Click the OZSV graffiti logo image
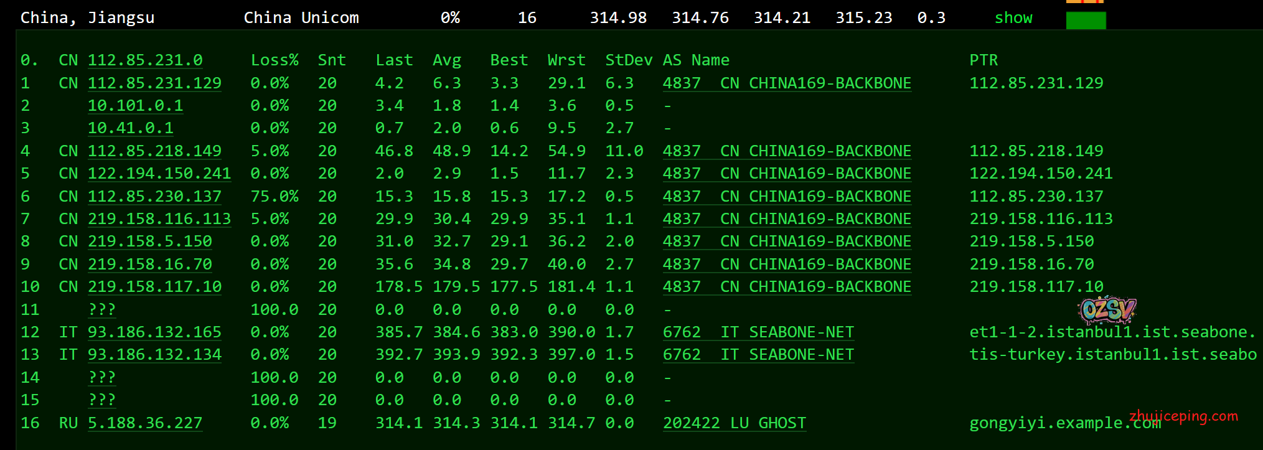Viewport: 1263px width, 450px height. point(1107,310)
